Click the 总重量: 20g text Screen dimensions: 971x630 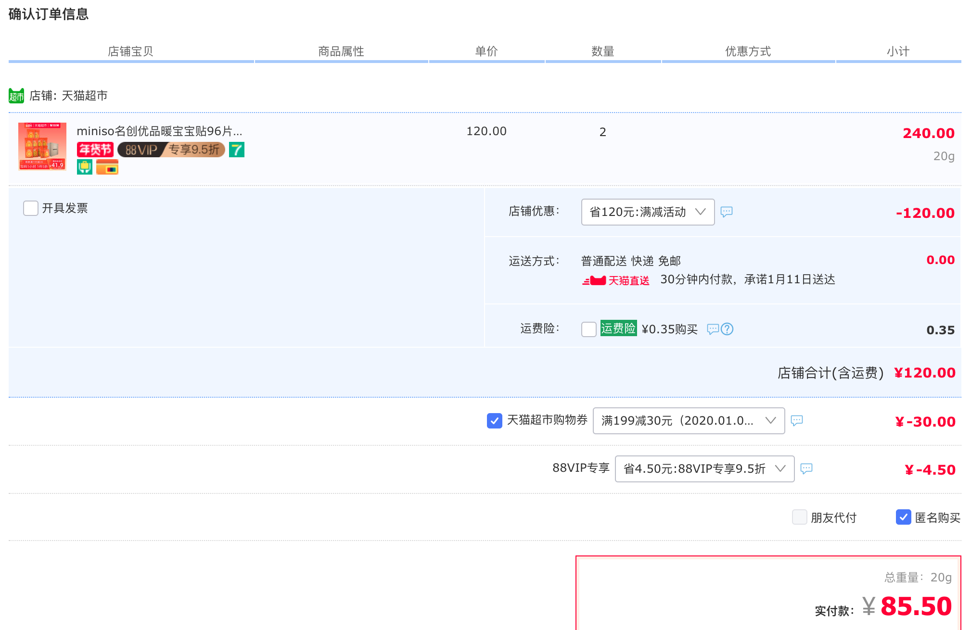pos(918,577)
